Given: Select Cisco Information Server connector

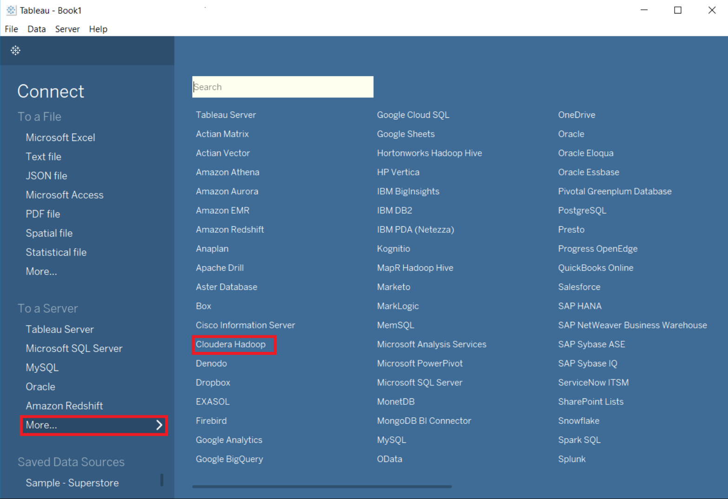Looking at the screenshot, I should point(245,325).
